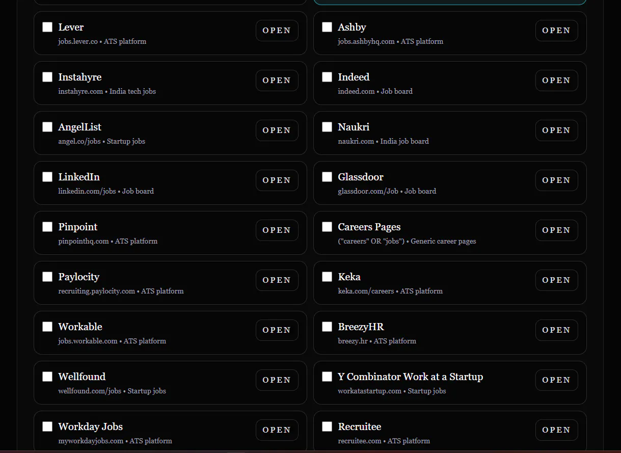Image resolution: width=621 pixels, height=453 pixels.
Task: Click OPEN for Indeed
Action: (x=557, y=81)
